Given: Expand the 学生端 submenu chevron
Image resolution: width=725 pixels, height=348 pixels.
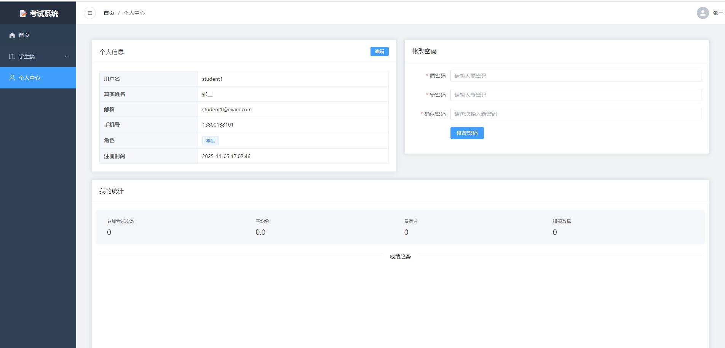Looking at the screenshot, I should tap(66, 56).
